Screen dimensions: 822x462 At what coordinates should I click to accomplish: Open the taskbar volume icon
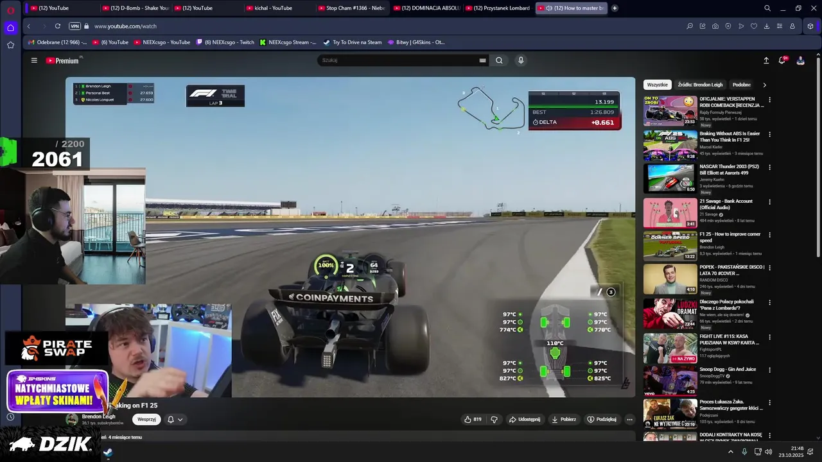coord(769,452)
